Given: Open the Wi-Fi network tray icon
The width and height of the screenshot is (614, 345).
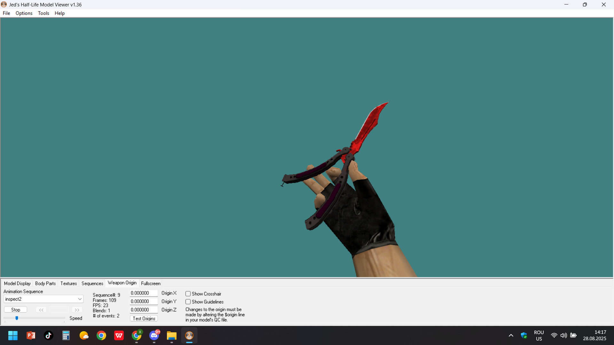Looking at the screenshot, I should pyautogui.click(x=554, y=335).
